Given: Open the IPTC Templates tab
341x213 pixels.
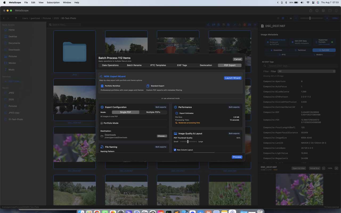Looking at the screenshot, I should [158, 65].
